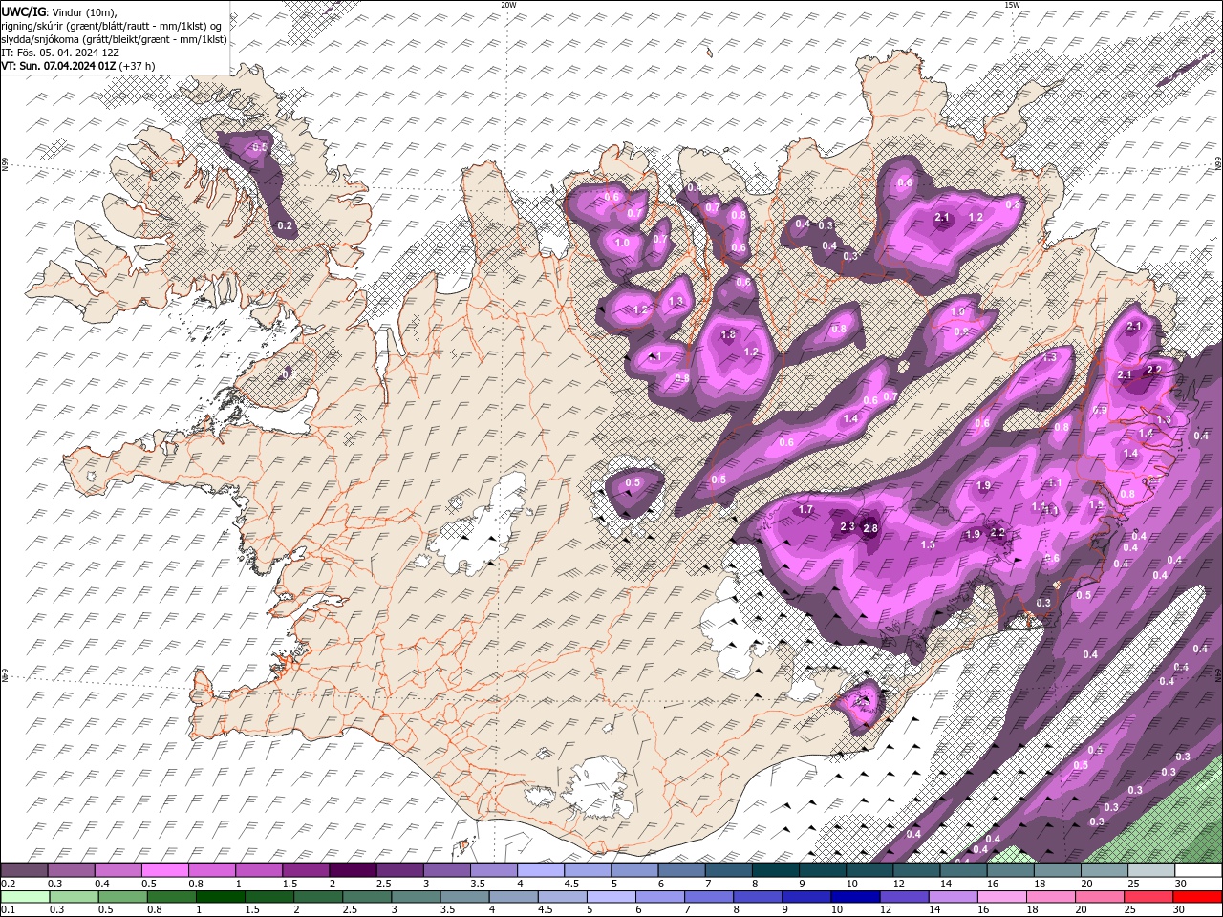Select deep blue rain swatch between 10 and 12
Image resolution: width=1223 pixels, height=917 pixels.
click(854, 897)
